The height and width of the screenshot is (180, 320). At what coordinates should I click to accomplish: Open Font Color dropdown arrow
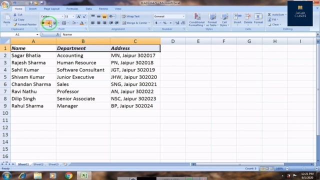85,23
